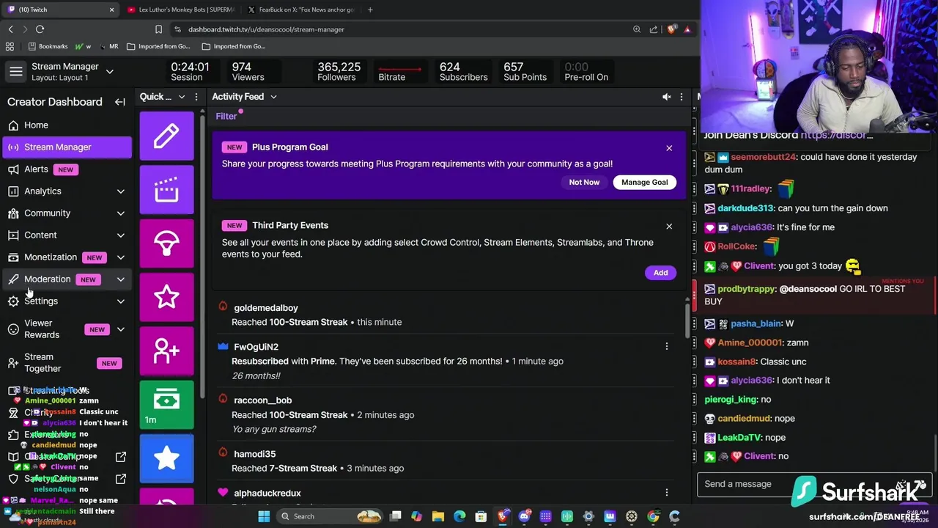This screenshot has width=938, height=528.
Task: Open the Bookmarks folder in bookmarks bar
Action: click(x=48, y=46)
